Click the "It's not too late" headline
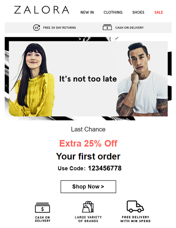The image size is (176, 228). coord(88,79)
